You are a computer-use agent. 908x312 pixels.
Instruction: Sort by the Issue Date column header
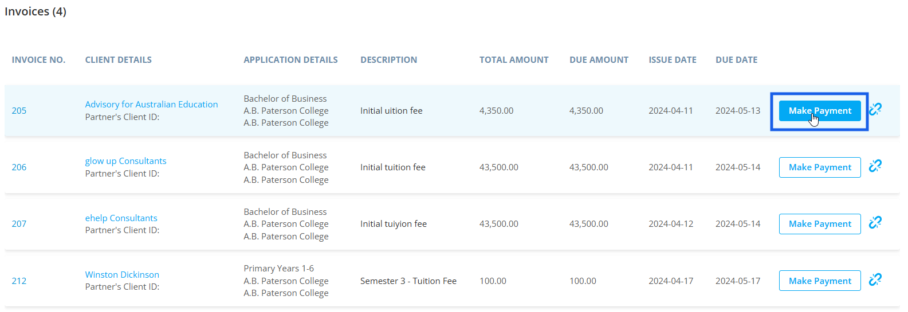tap(673, 60)
